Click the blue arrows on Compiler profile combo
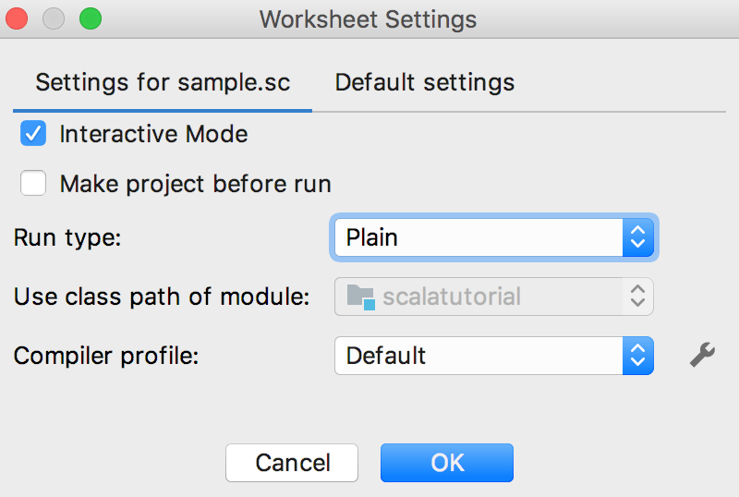 click(x=637, y=356)
